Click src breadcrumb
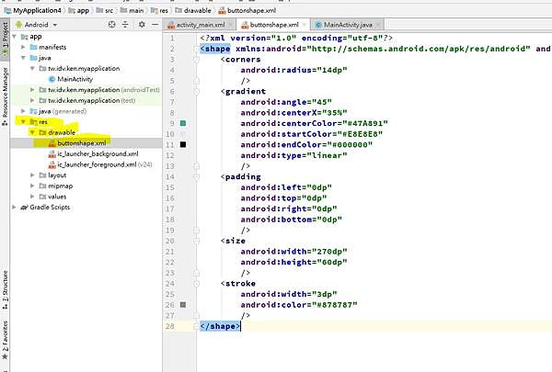The height and width of the screenshot is (372, 552). (105, 10)
